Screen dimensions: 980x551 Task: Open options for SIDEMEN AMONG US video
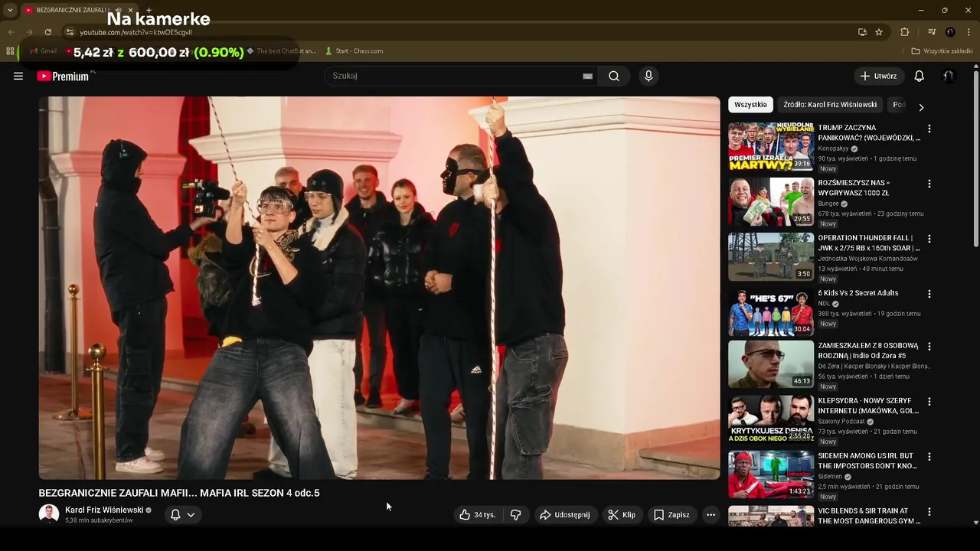coord(929,456)
